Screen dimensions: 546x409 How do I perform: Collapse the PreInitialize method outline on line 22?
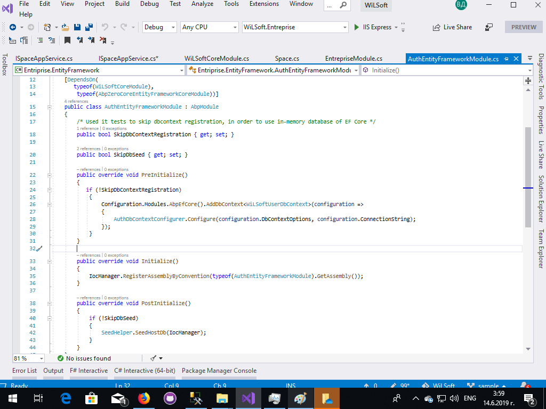50,175
